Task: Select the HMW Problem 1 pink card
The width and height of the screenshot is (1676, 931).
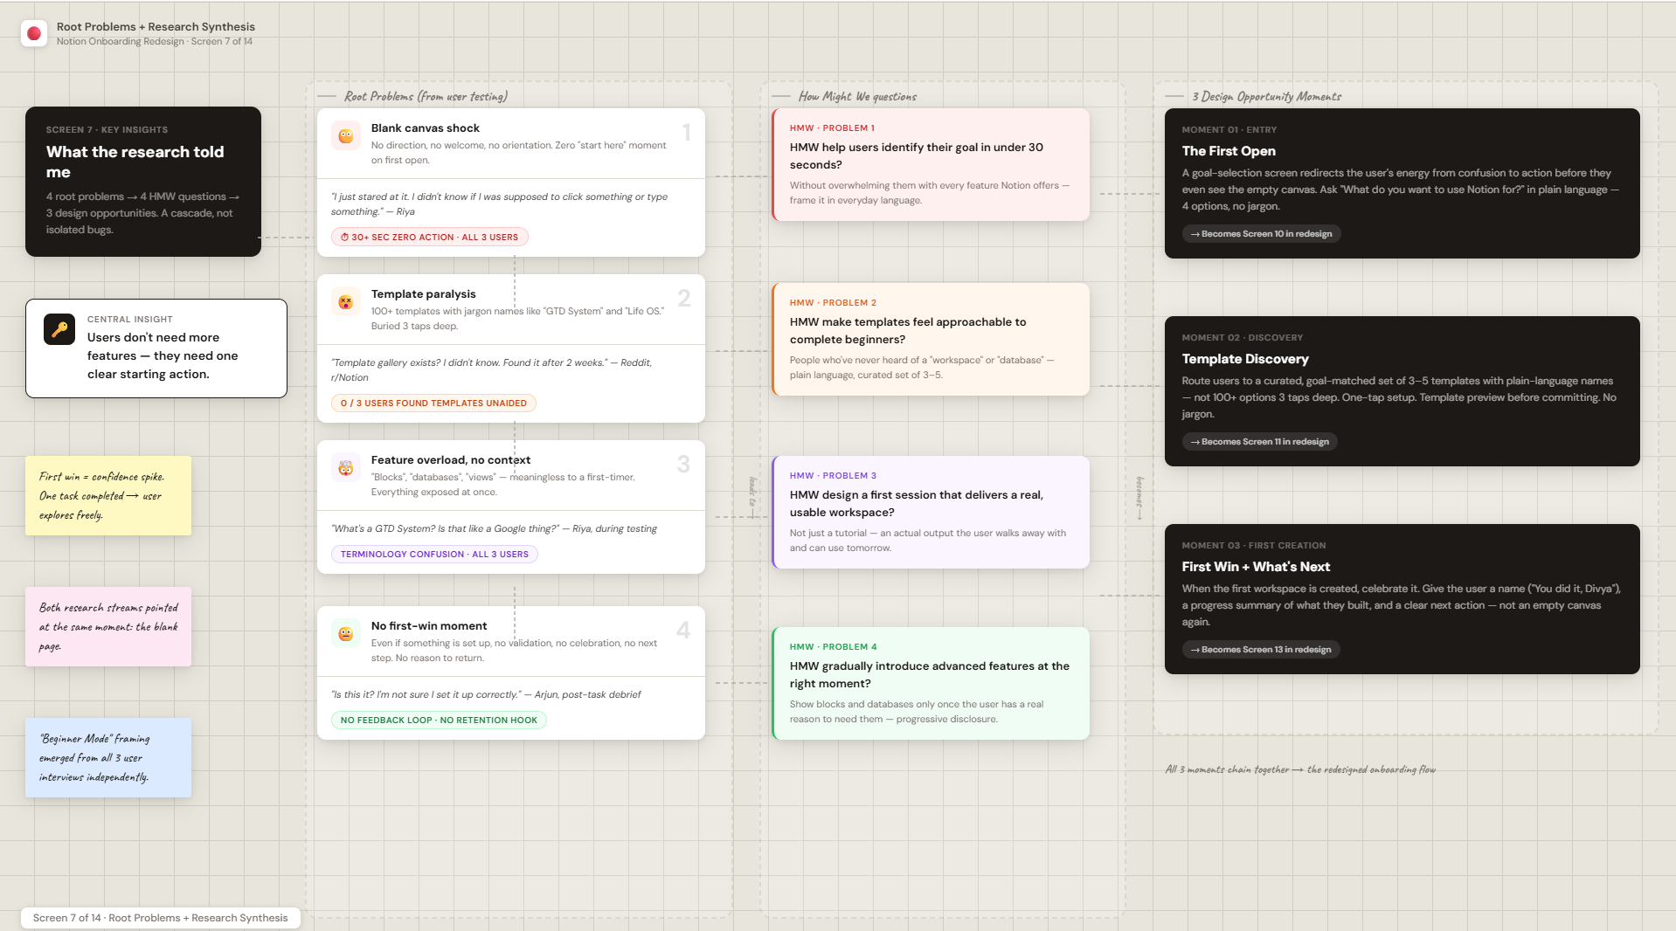Action: click(931, 164)
